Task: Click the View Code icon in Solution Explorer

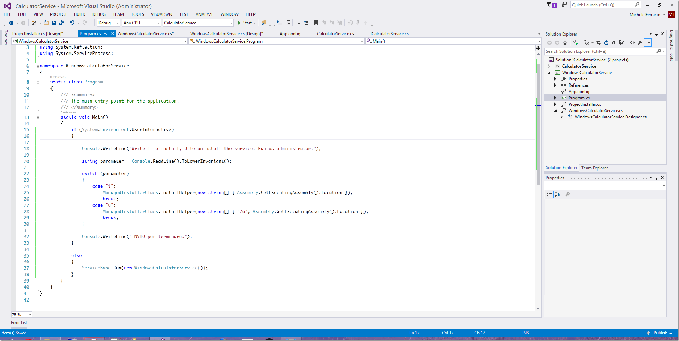Action: 632,43
